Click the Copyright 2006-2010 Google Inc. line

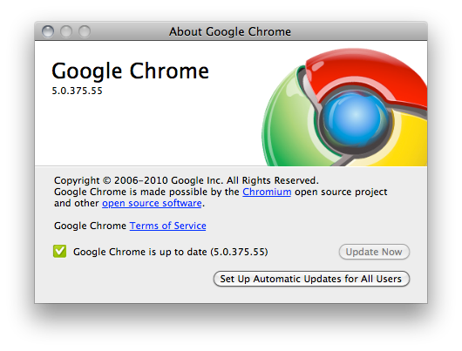[x=187, y=180]
